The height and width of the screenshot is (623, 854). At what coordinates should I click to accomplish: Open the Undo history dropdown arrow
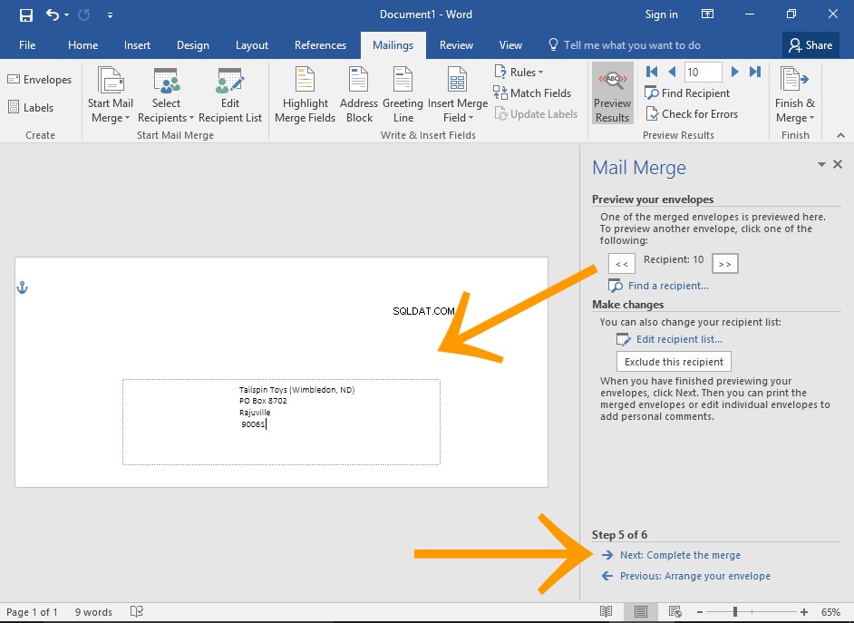[66, 15]
